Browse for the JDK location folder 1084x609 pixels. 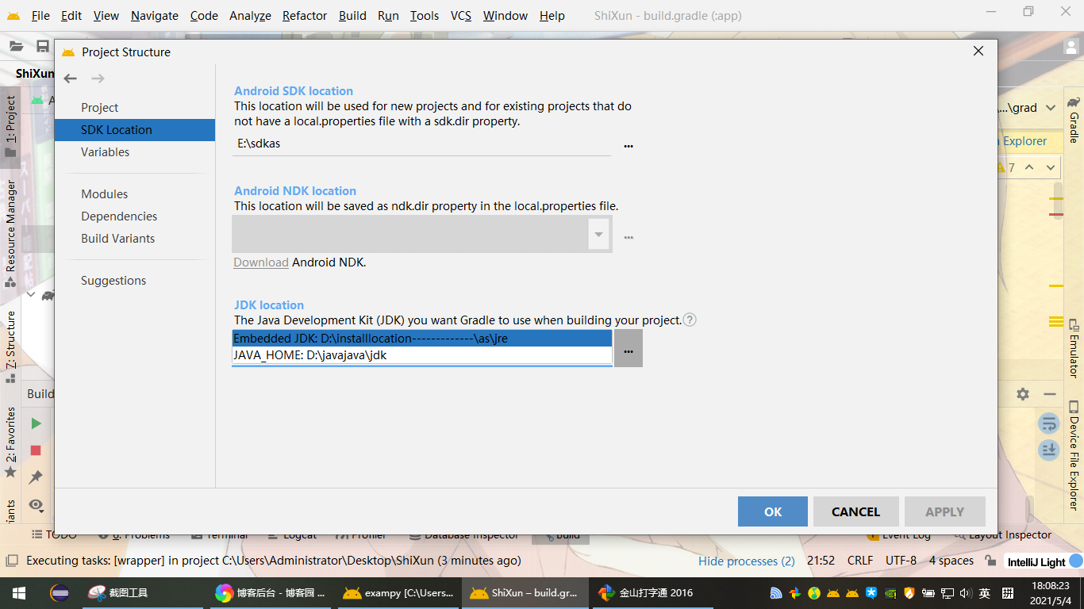pos(628,349)
